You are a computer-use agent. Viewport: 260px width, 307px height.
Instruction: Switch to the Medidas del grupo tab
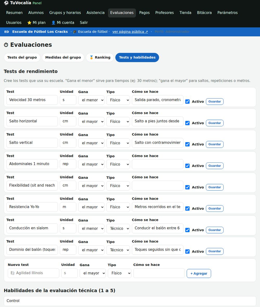63,57
